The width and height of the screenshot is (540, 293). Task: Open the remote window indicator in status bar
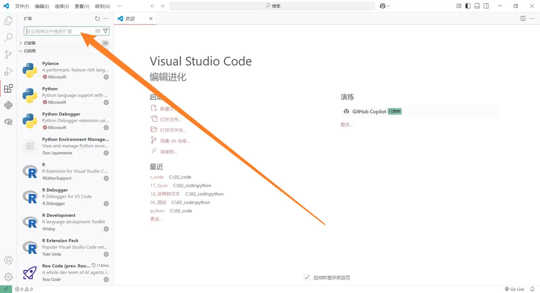point(6,289)
